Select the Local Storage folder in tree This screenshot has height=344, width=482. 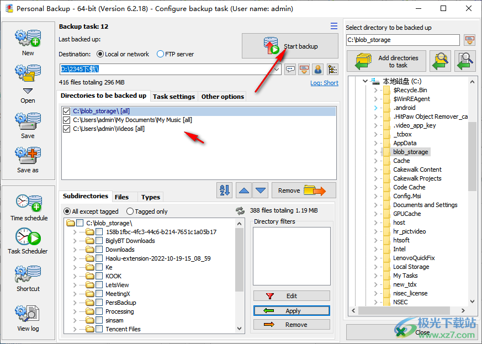[411, 267]
